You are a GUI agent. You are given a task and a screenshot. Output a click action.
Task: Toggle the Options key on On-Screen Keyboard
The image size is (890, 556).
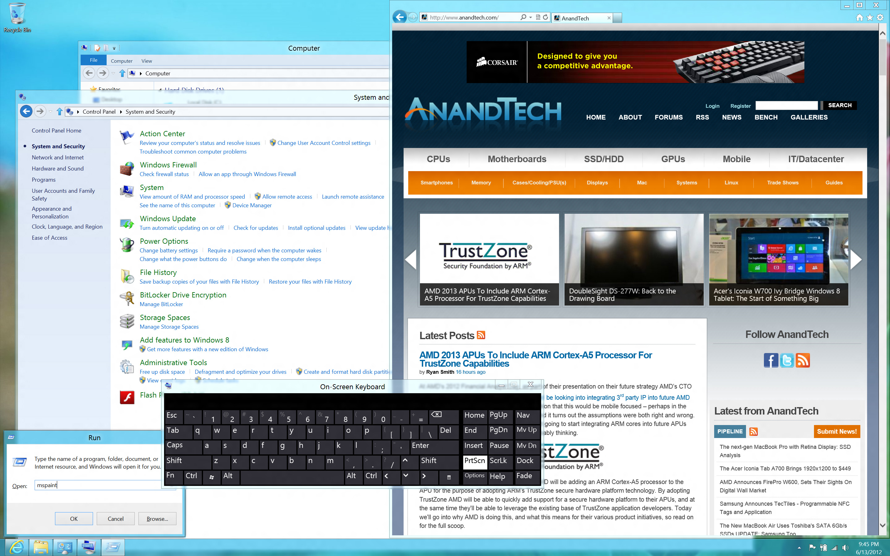[474, 476]
